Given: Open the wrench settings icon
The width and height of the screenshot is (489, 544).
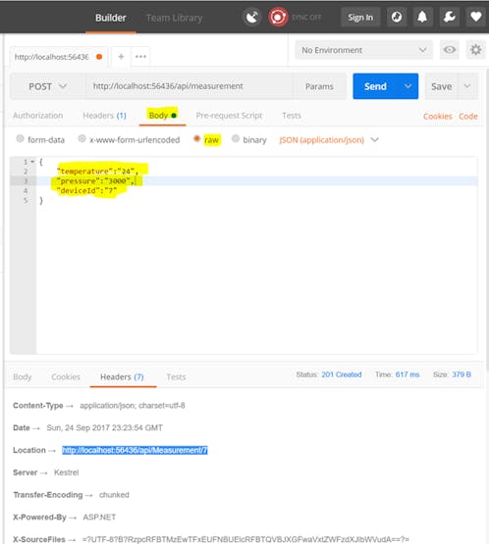Looking at the screenshot, I should 449,17.
